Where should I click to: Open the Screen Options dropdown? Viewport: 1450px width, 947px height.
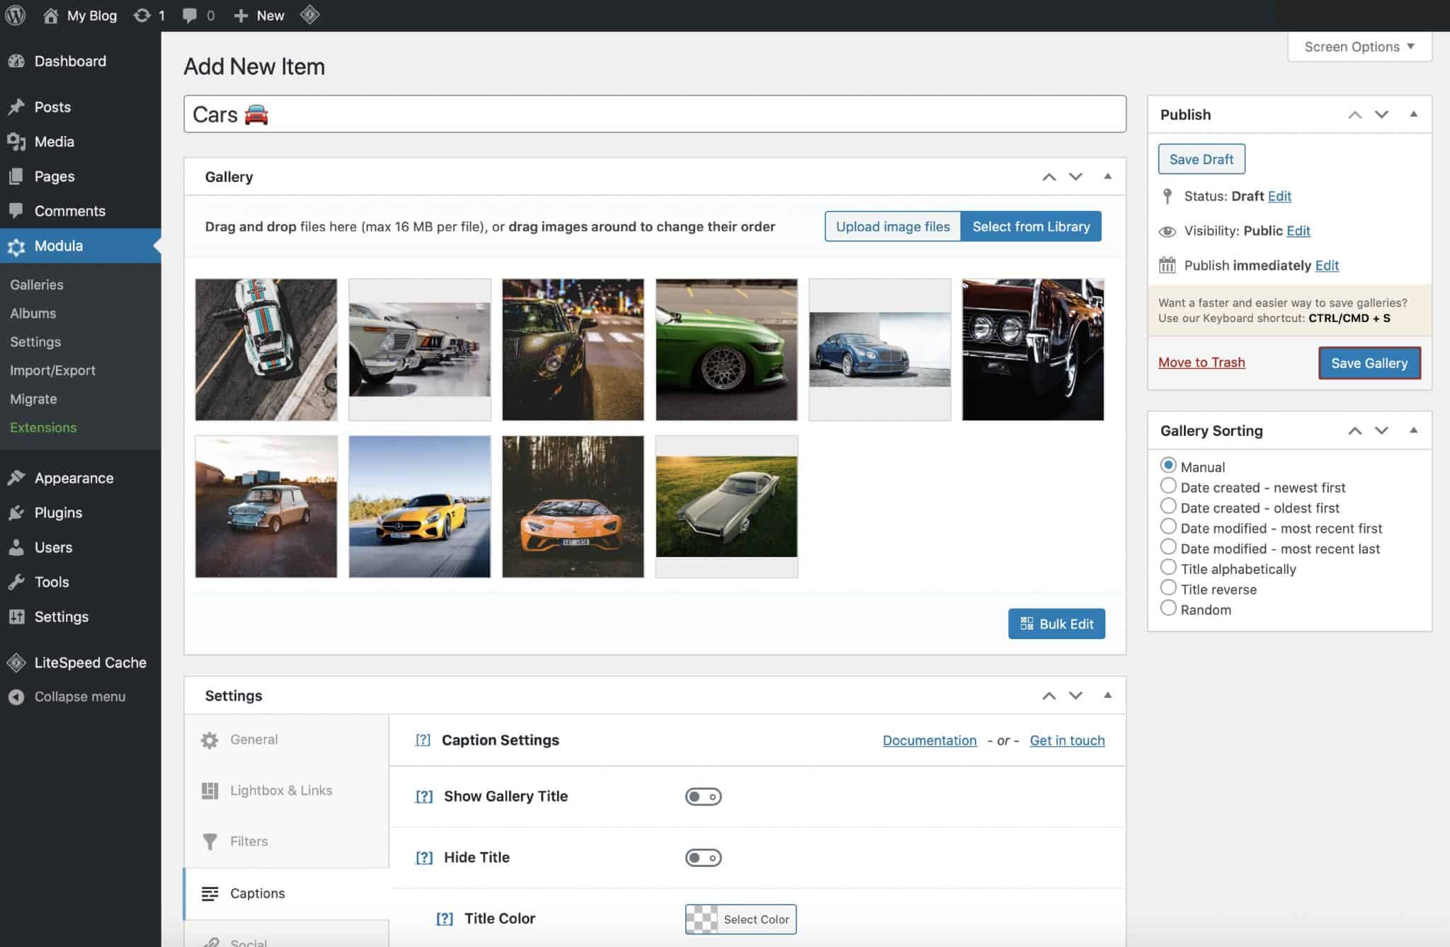[x=1358, y=46]
